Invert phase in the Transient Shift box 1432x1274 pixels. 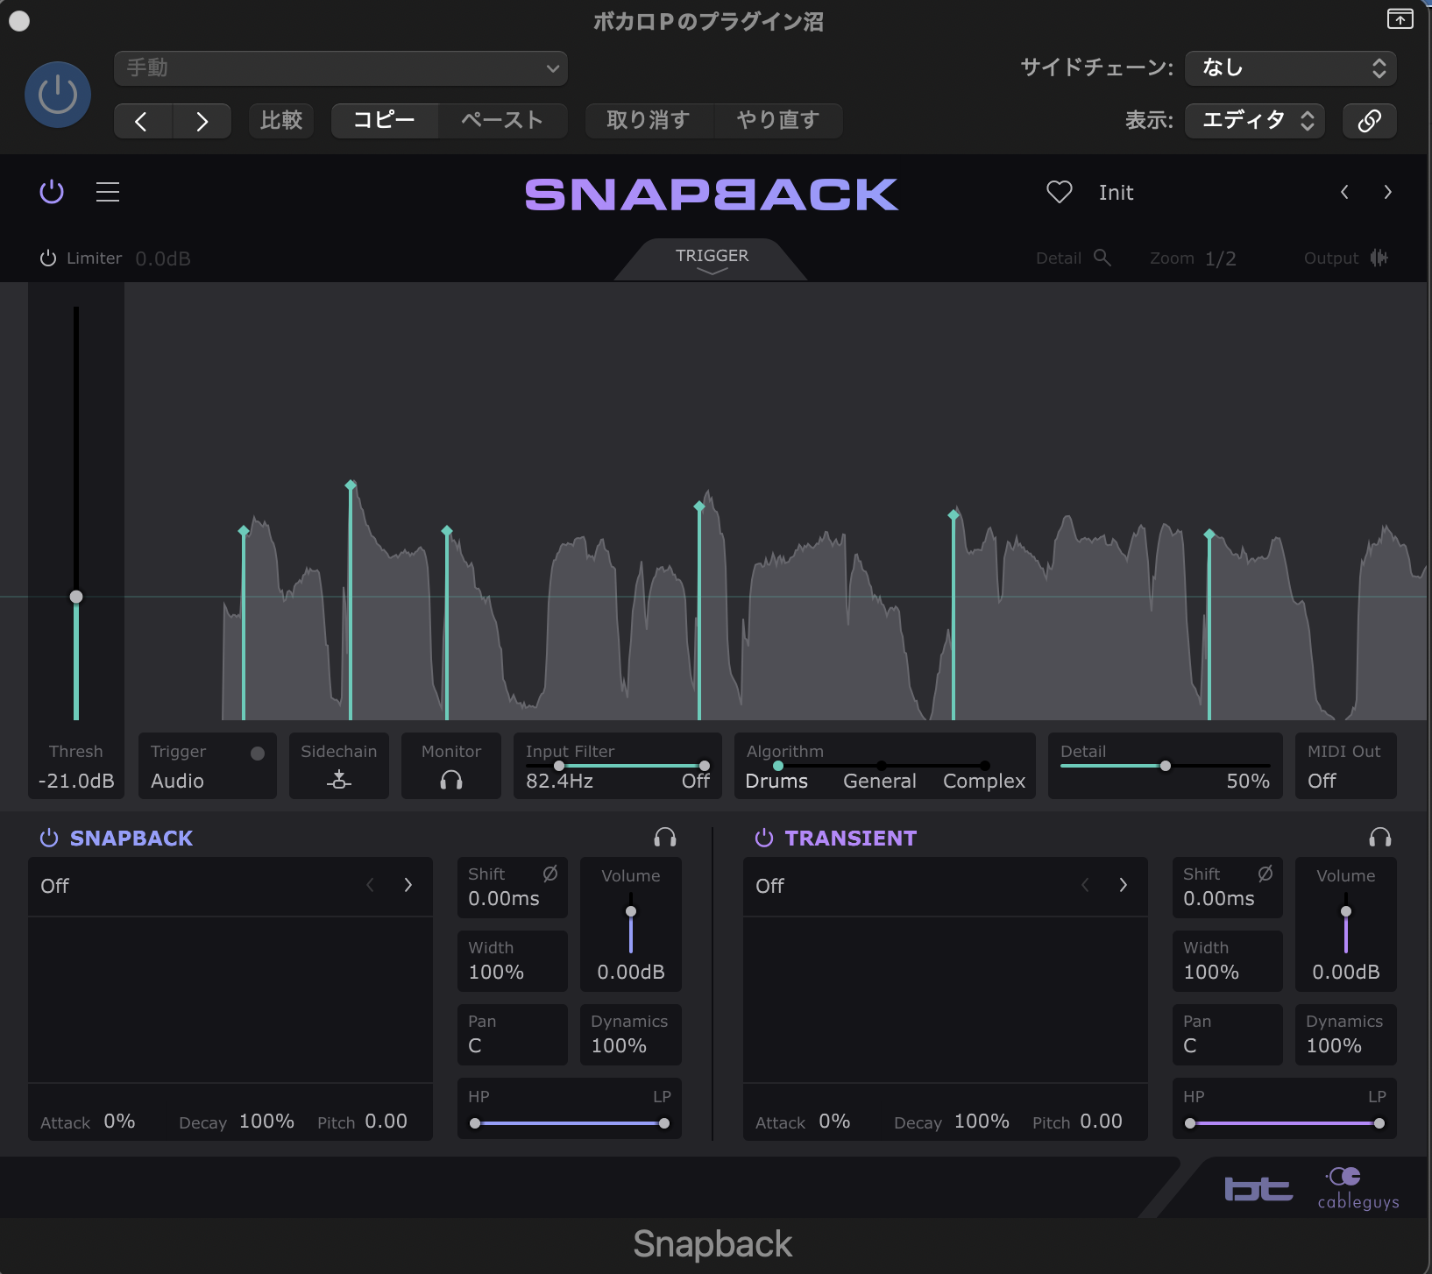click(1265, 874)
